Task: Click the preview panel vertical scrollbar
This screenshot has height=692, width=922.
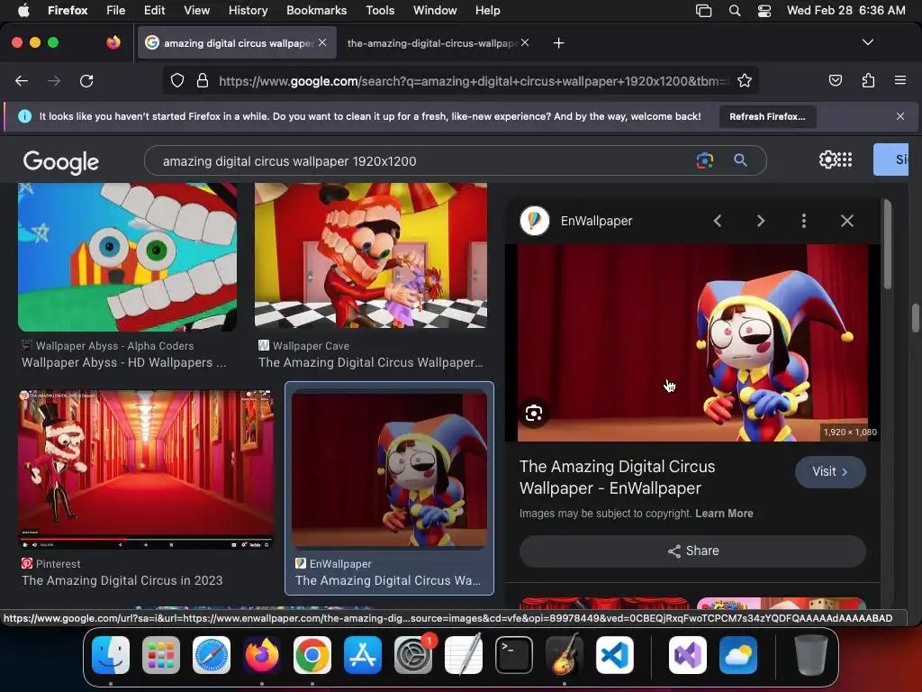Action: click(887, 246)
